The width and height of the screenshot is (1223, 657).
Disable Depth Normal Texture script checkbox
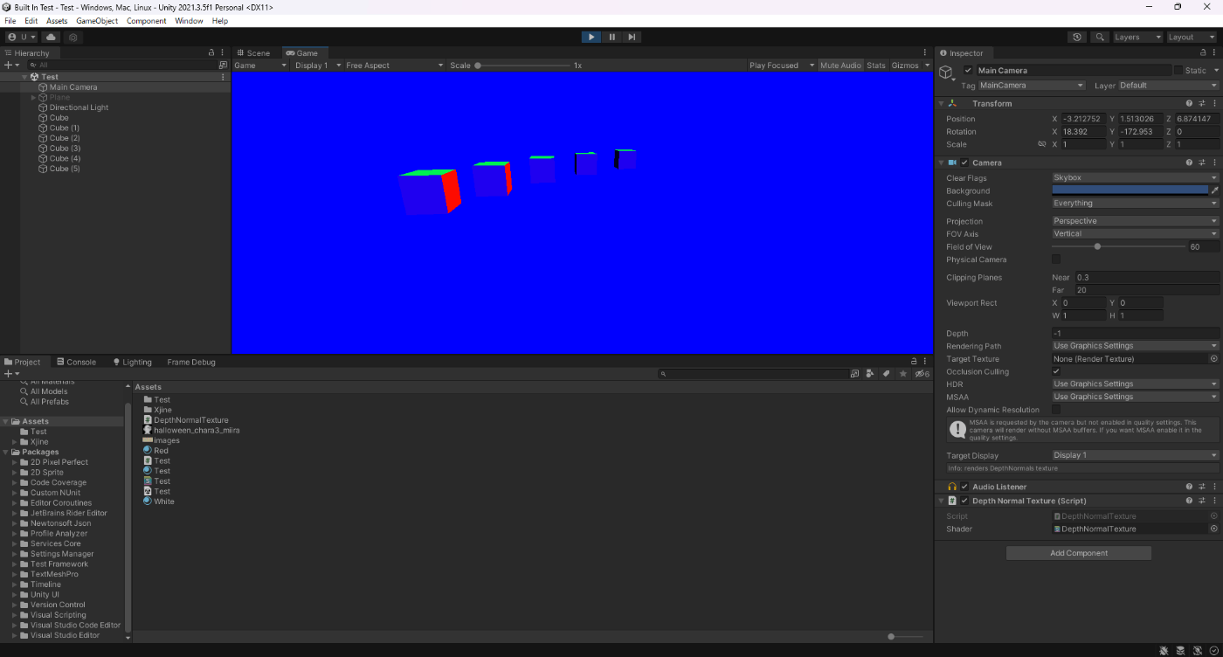[x=964, y=501]
